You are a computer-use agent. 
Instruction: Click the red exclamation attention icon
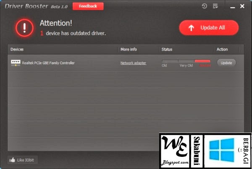click(24, 28)
